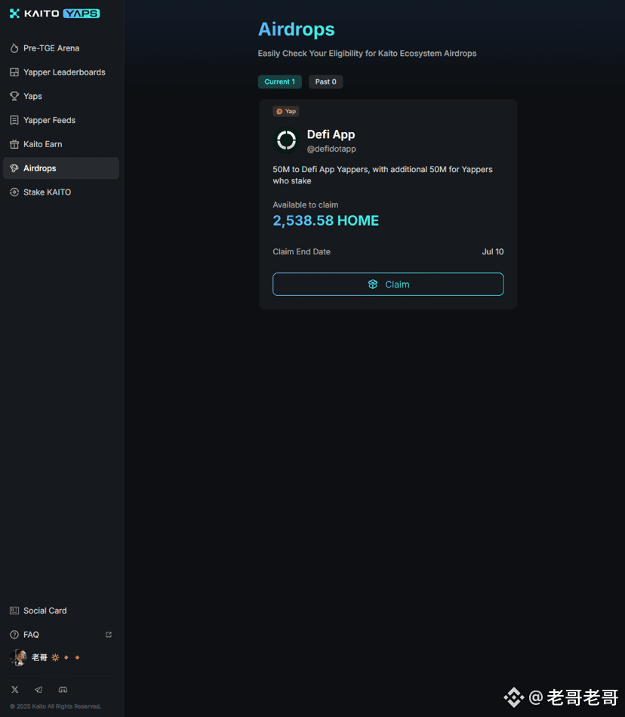Click the Pre-TGE Arena flame icon

[x=14, y=48]
